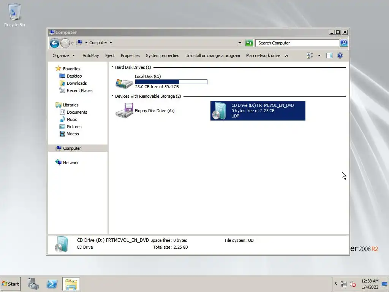Click the network tray icon
389x292 pixels.
[x=343, y=284]
